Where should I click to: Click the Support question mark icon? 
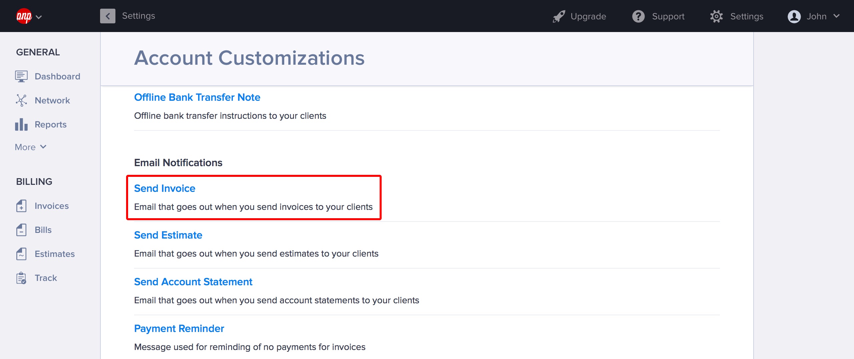point(638,16)
